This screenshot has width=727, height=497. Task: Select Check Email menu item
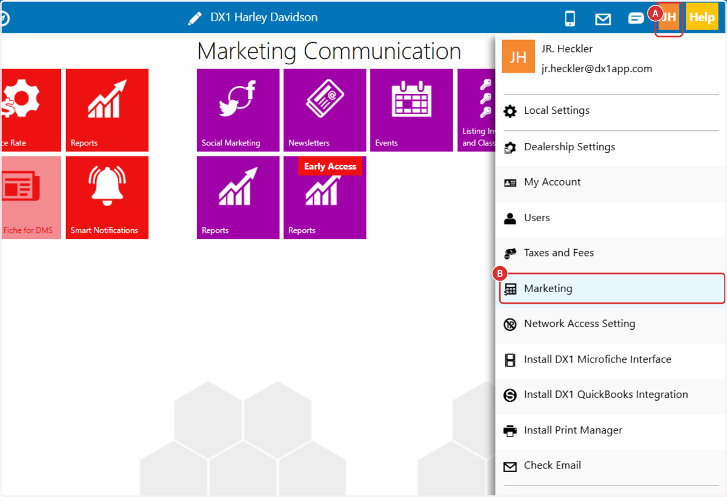point(611,465)
